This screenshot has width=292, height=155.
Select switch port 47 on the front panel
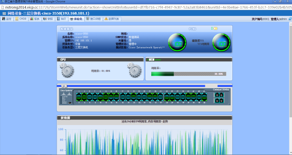click(204, 95)
